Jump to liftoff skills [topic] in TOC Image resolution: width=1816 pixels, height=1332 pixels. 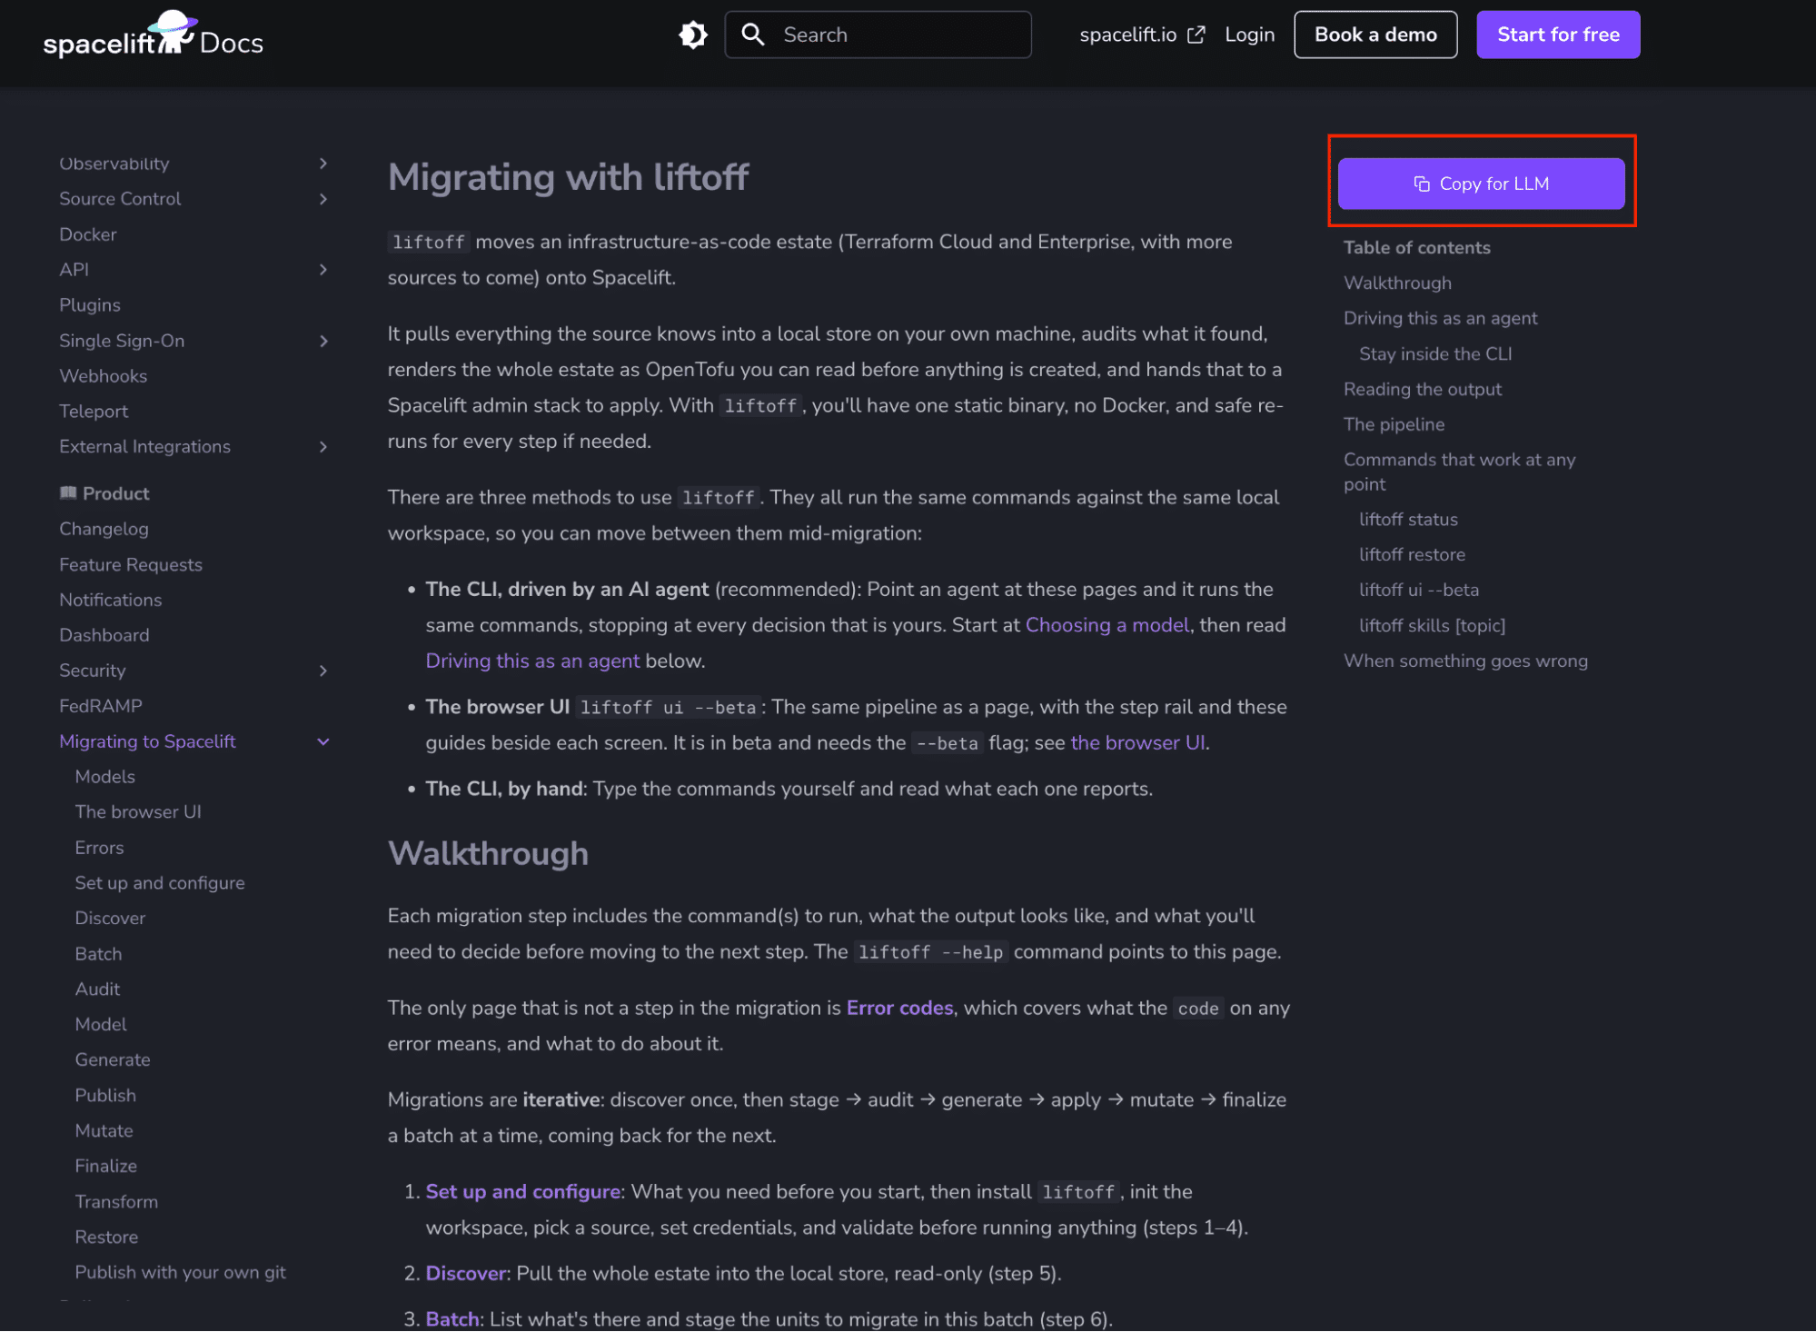(1432, 626)
